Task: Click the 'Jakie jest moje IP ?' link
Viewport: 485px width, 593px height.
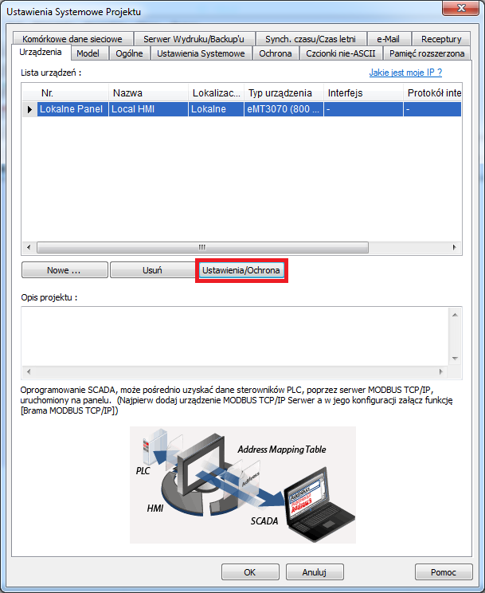Action: [x=405, y=73]
